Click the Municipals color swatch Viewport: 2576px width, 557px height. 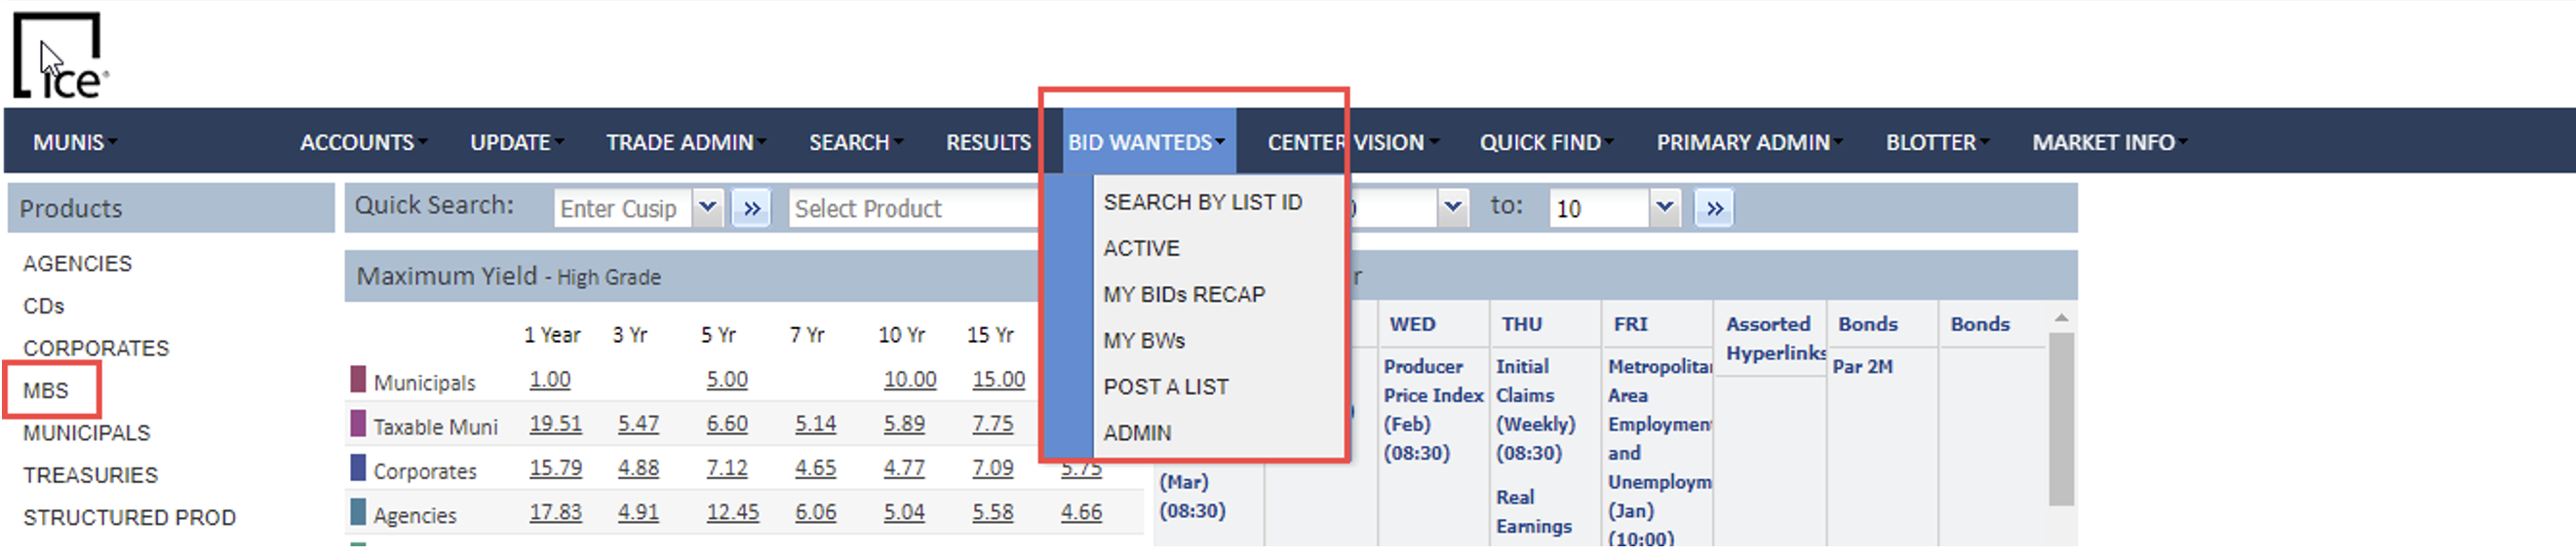(358, 380)
